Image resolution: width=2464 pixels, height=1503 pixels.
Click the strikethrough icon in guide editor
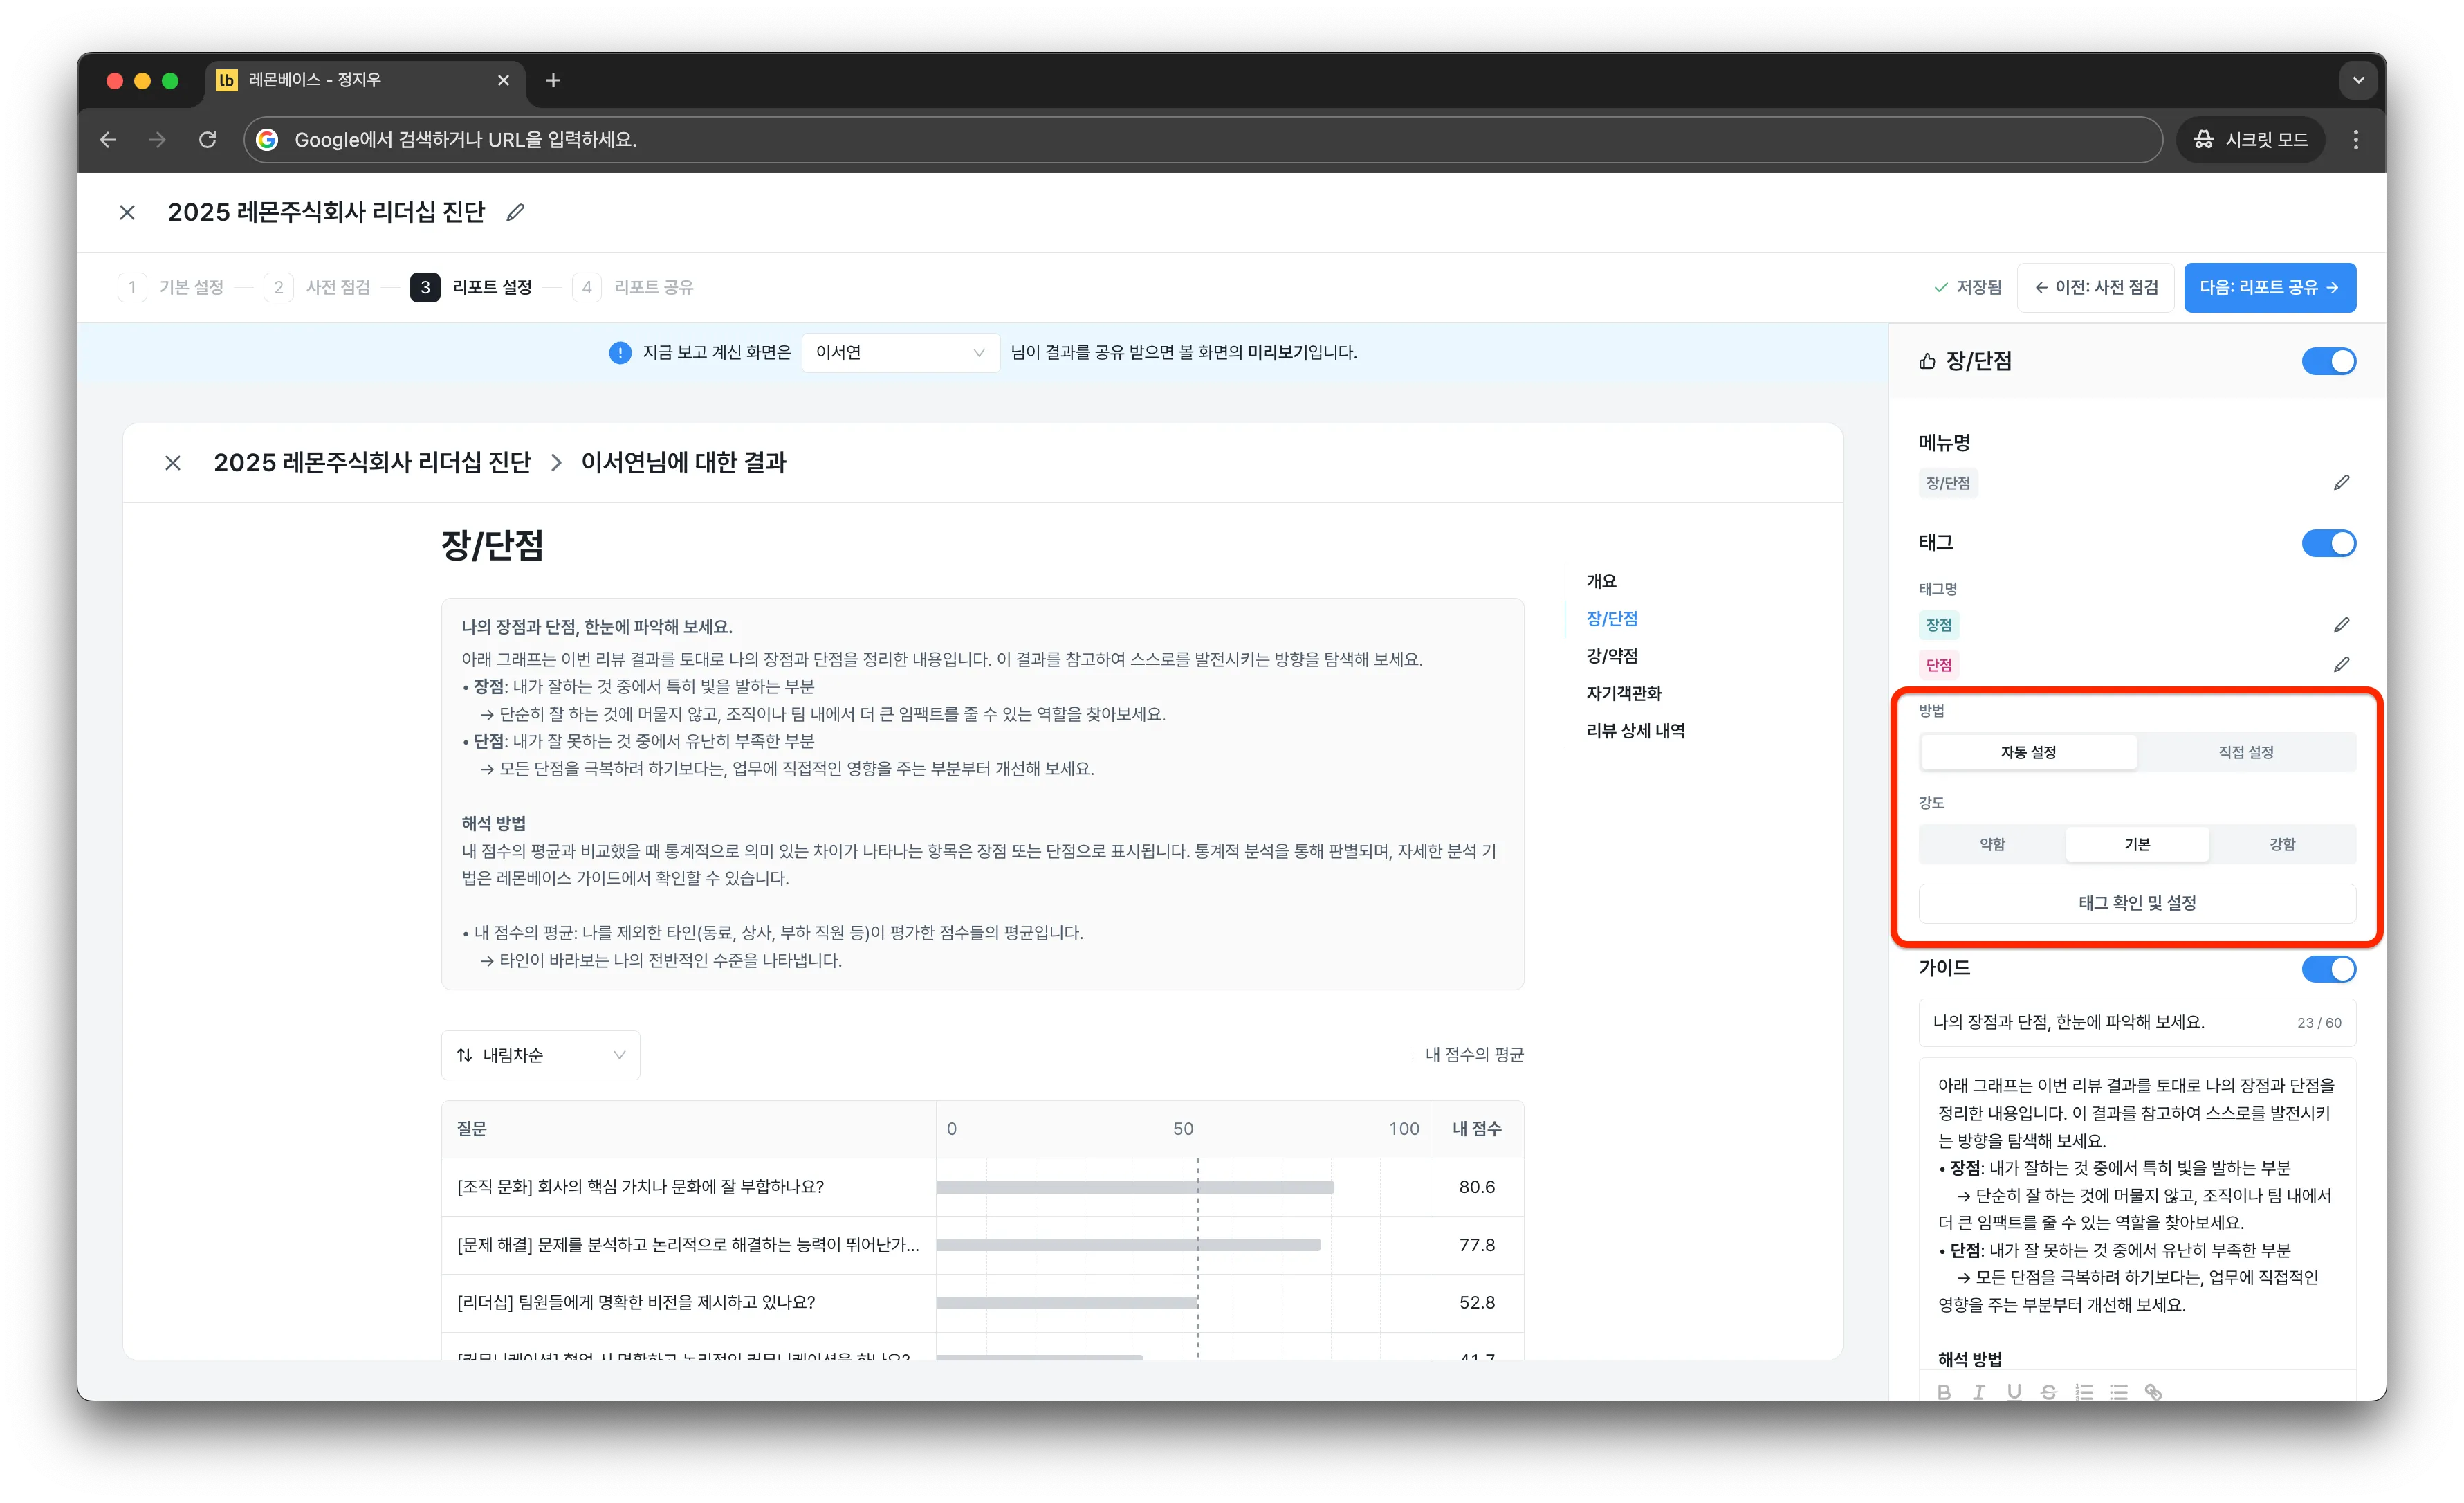(x=2049, y=1391)
